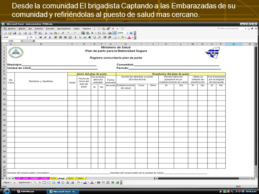The width and height of the screenshot is (259, 194).
Task: Click the New workbook icon
Action: click(5, 33)
